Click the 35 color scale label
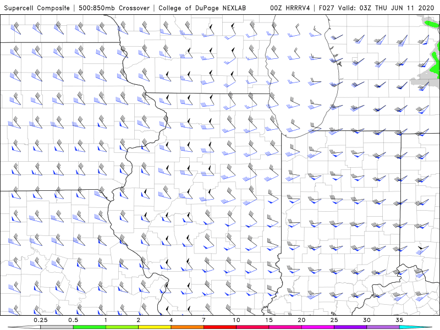The width and height of the screenshot is (440, 330). point(399,320)
